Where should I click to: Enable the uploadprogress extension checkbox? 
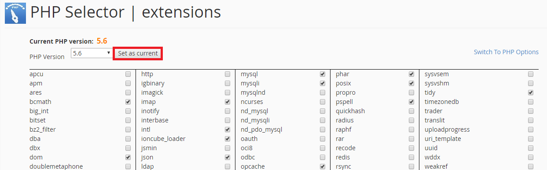[531, 129]
